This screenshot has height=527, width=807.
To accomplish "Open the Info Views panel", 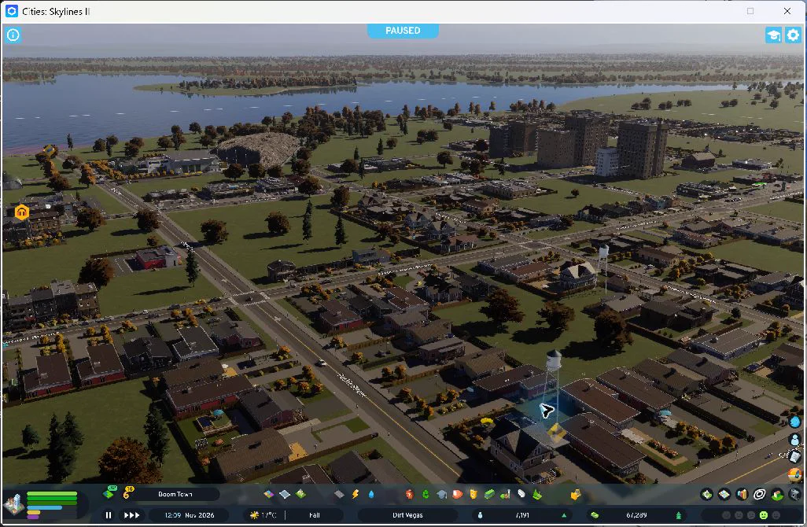I will (13, 35).
